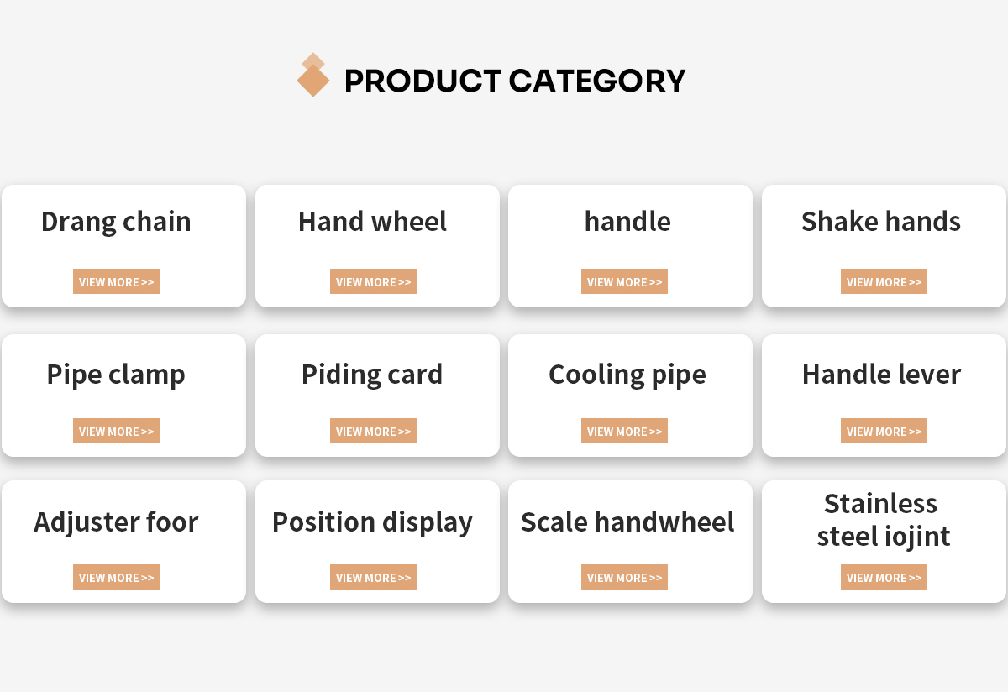Image resolution: width=1008 pixels, height=692 pixels.
Task: Open the Drang chain category title
Action: (116, 222)
